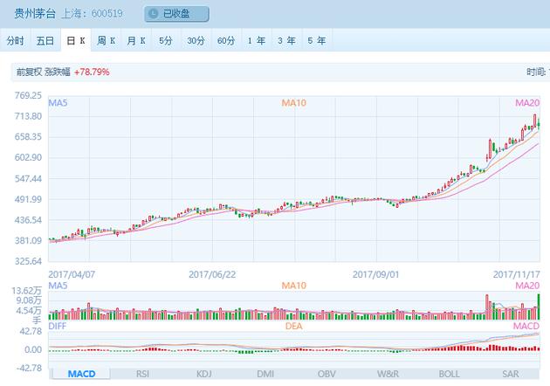The image size is (550, 386).
Task: Click the 602.90 price axis label
Action: (x=28, y=157)
